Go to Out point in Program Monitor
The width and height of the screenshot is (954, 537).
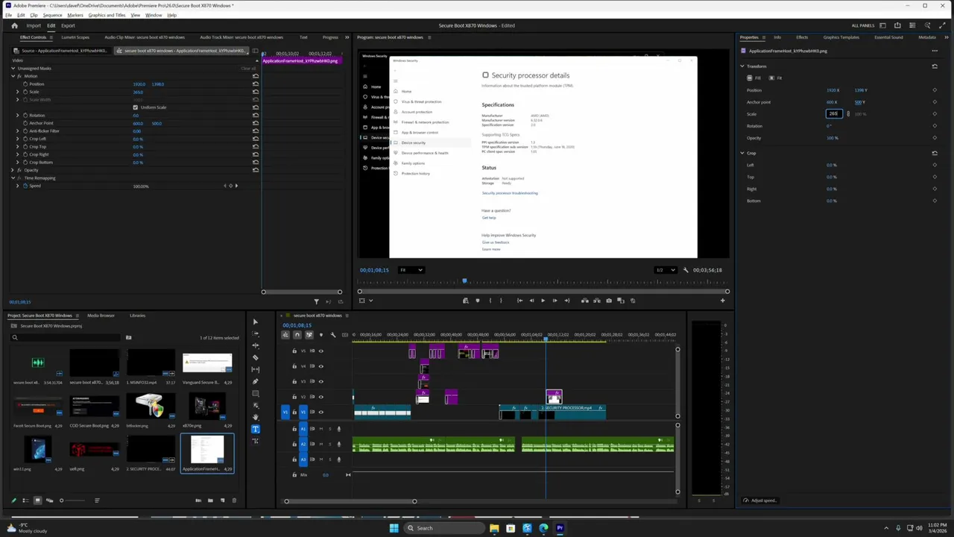(566, 301)
